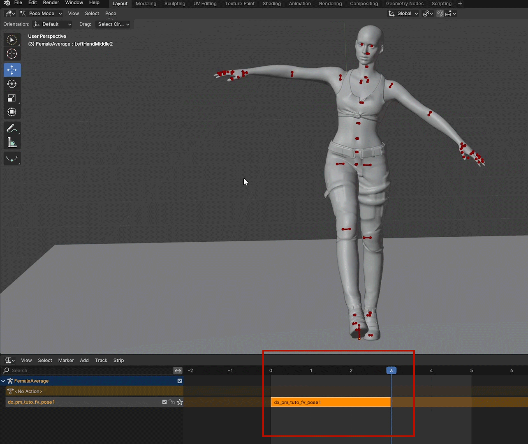Select the Scale tool
The height and width of the screenshot is (444, 528).
[x=12, y=98]
